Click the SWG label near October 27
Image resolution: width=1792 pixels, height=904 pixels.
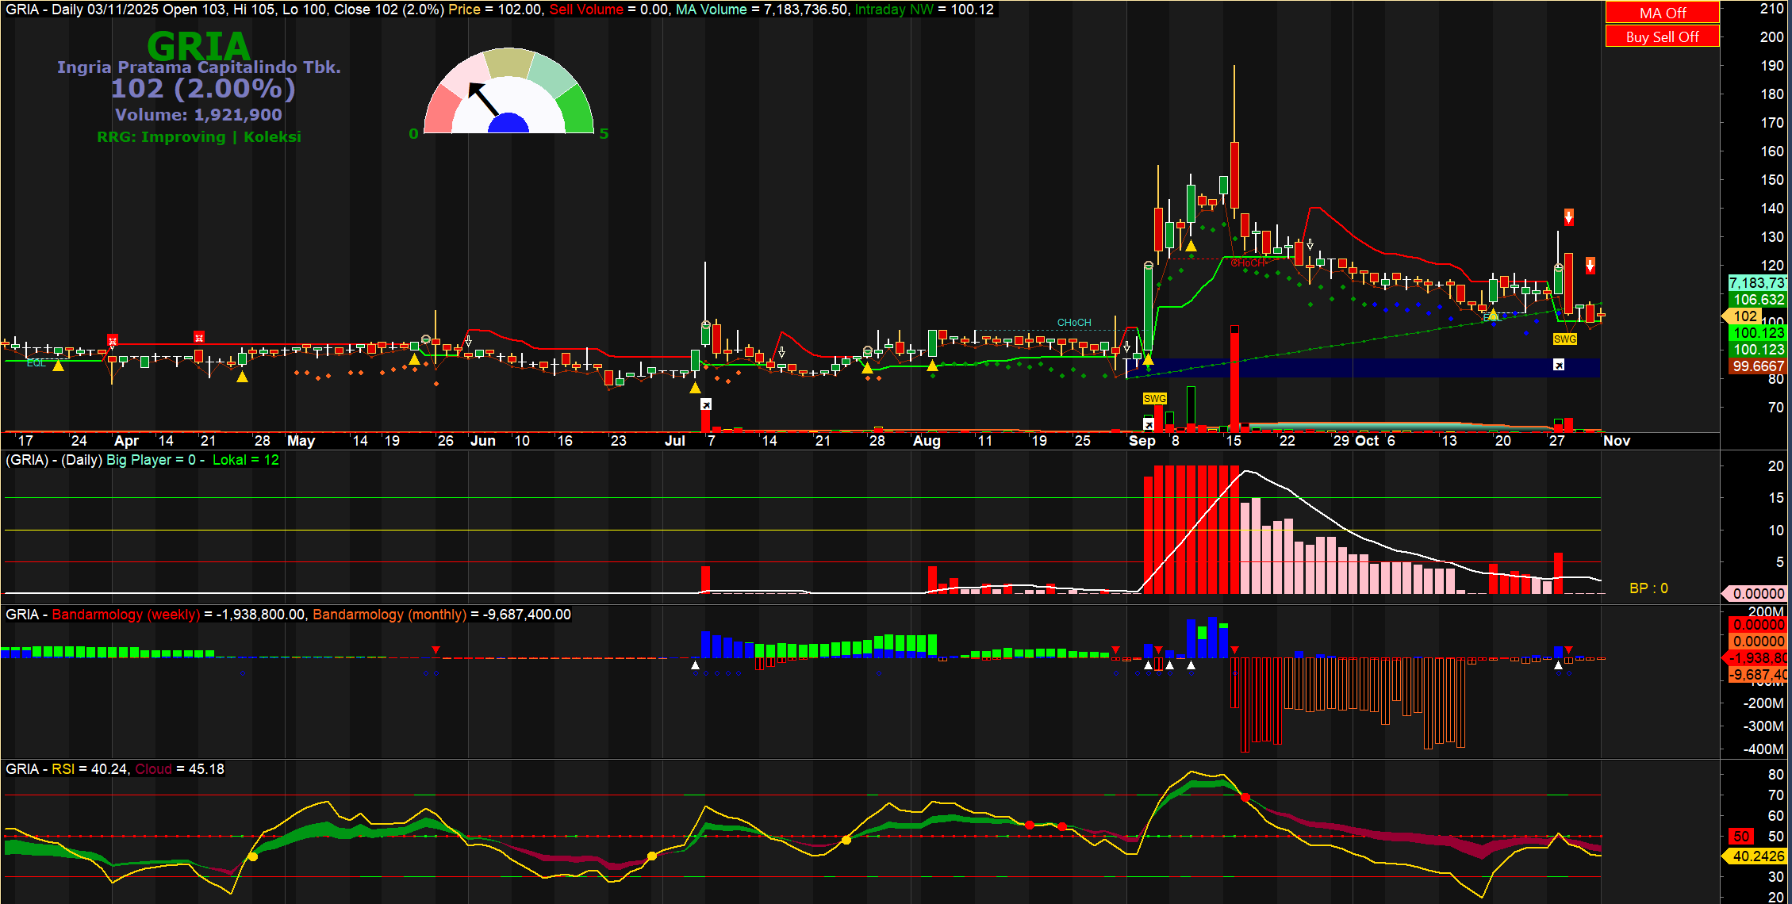tap(1564, 339)
